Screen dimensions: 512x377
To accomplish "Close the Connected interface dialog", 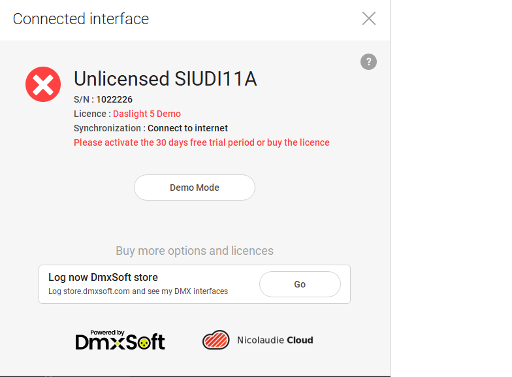I will coord(369,18).
